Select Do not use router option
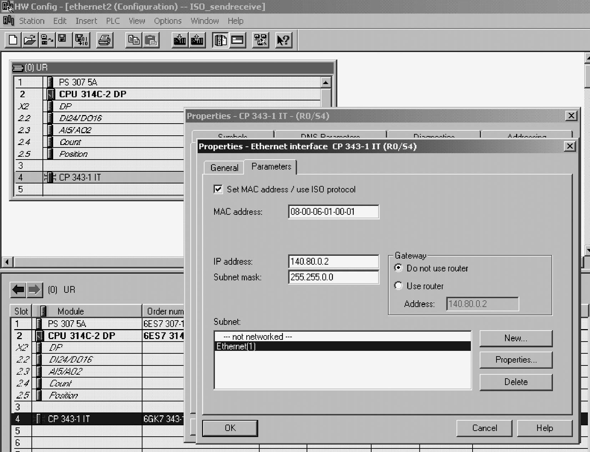 tap(398, 268)
